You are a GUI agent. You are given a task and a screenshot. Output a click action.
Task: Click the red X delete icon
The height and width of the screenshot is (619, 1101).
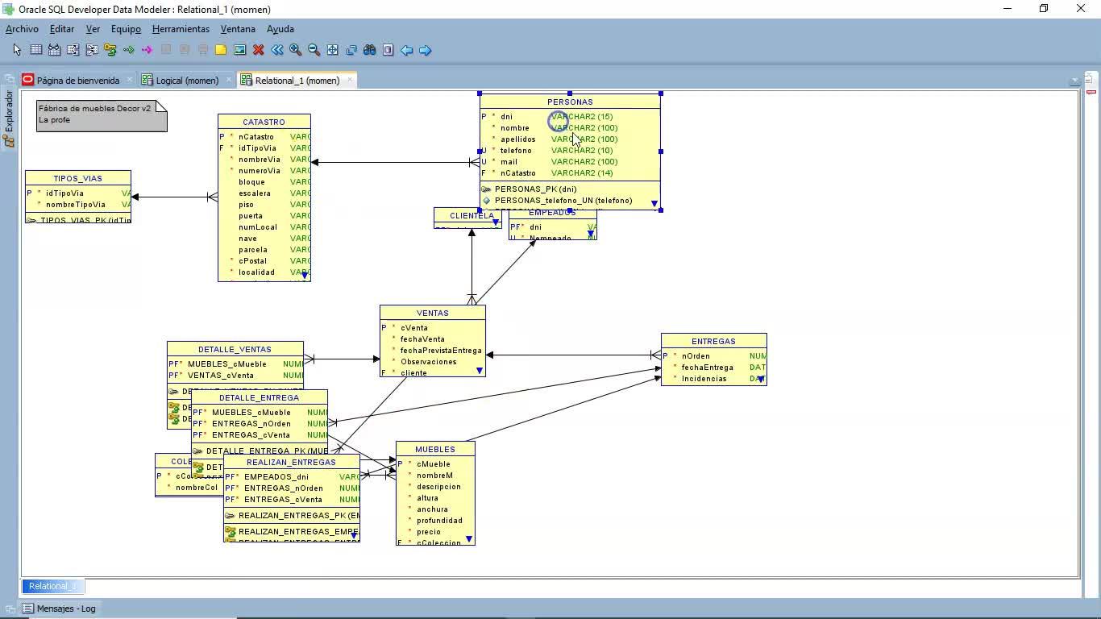(258, 50)
